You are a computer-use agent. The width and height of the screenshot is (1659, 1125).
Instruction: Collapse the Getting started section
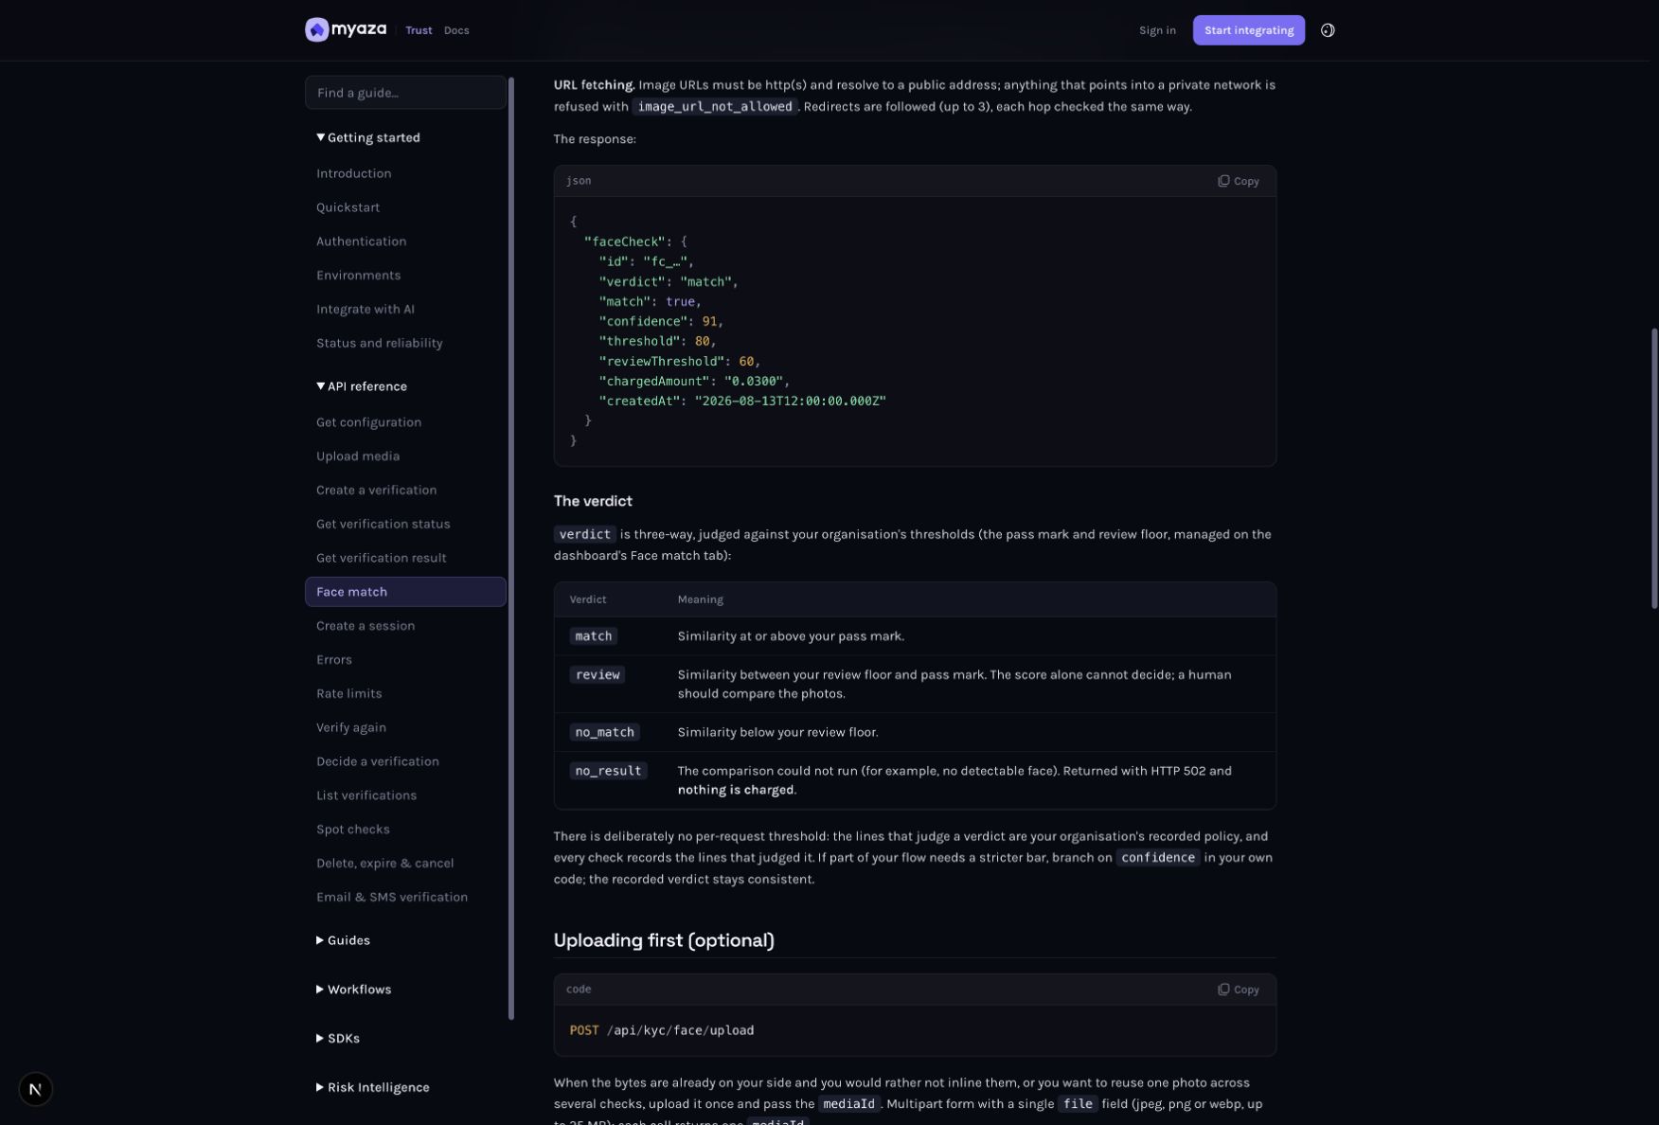[368, 137]
